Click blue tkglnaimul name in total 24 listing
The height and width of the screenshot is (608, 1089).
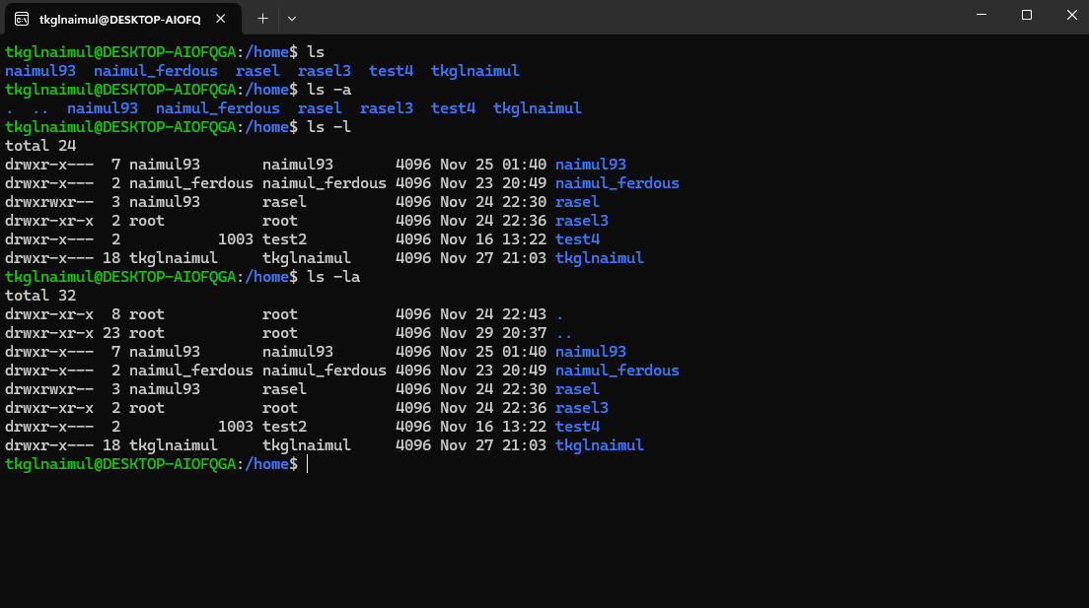[x=600, y=258]
